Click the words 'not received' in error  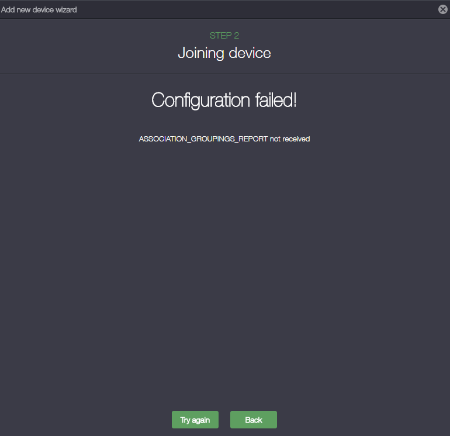click(290, 139)
